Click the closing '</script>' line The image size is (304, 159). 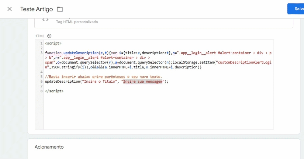(x=54, y=91)
